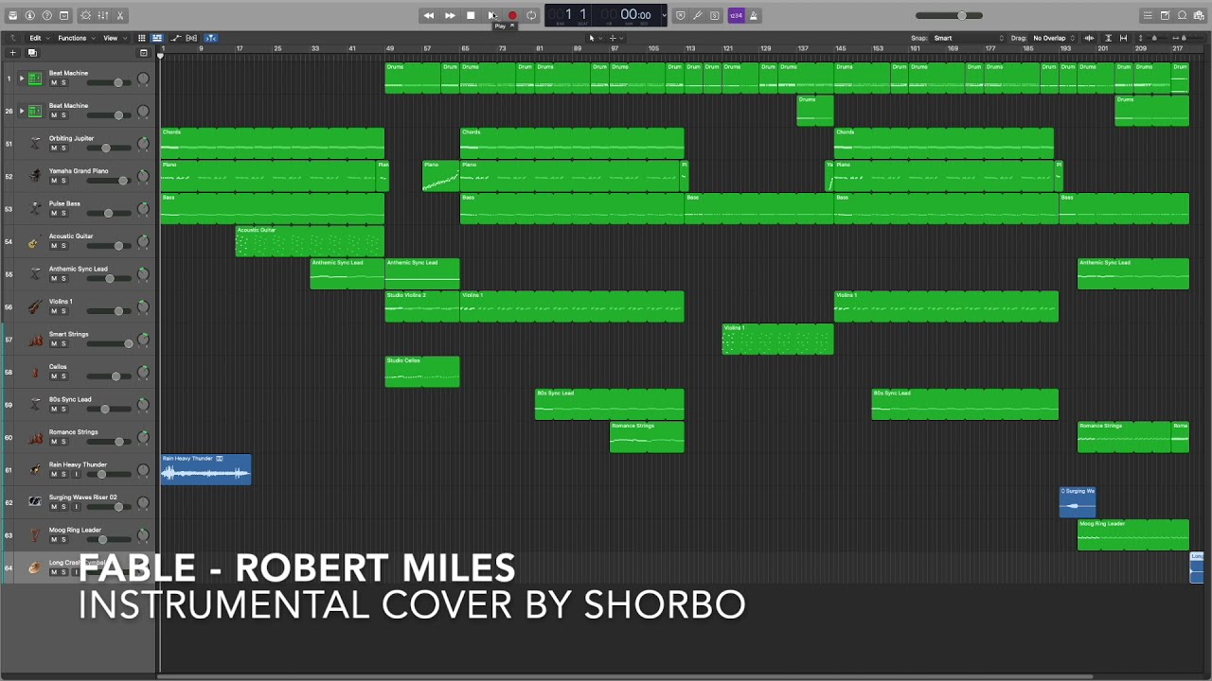Click the Tuner fork icon
Image resolution: width=1212 pixels, height=681 pixels.
click(x=697, y=15)
